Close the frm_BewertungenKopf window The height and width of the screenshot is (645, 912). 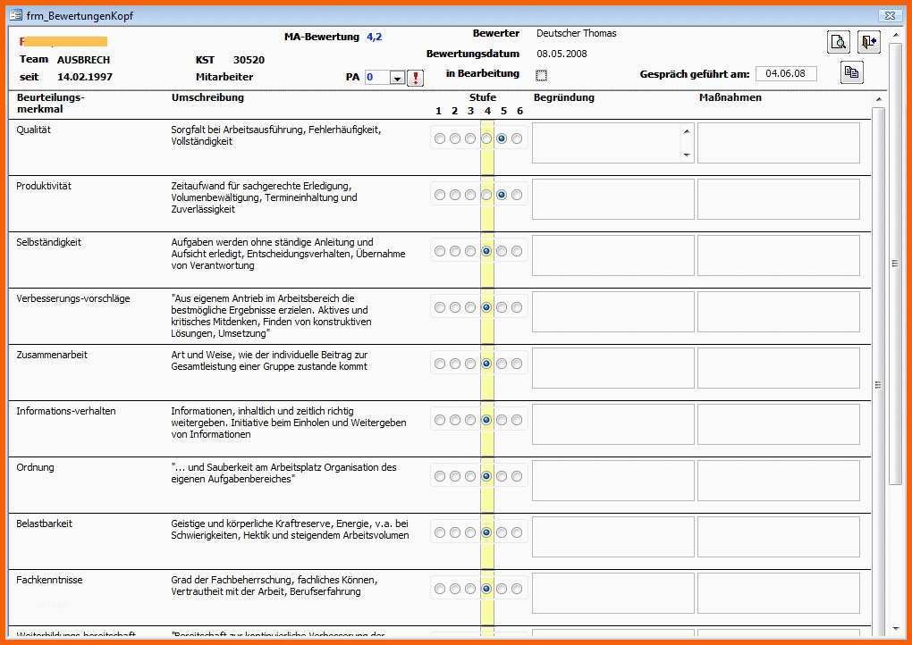tap(889, 15)
